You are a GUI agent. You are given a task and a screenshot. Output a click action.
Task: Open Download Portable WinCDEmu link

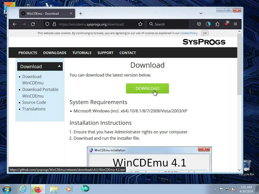coord(40,92)
